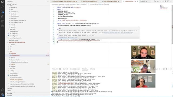Image resolution: width=173 pixels, height=97 pixels.
Task: Click the Open Changes icon in editor toolbar
Action: (x=155, y=1)
